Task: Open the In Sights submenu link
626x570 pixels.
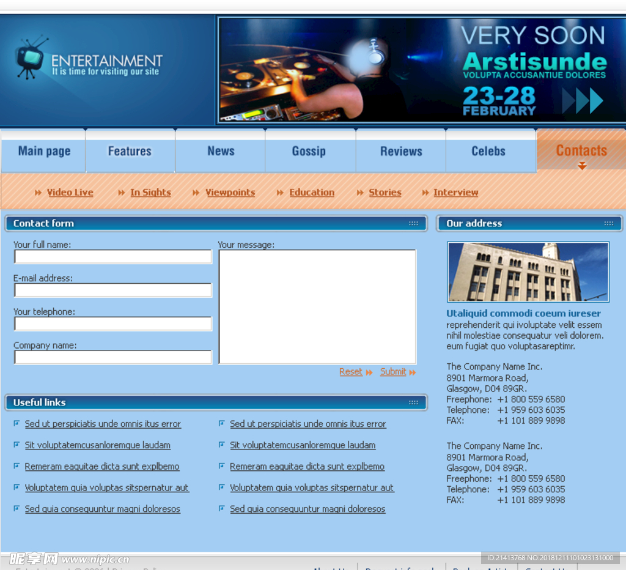Action: [x=150, y=193]
